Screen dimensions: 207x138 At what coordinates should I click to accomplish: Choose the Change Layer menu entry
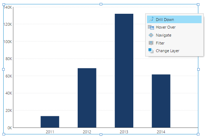pos(174,51)
